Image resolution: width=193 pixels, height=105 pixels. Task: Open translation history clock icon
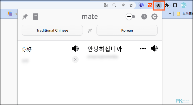click(144, 17)
